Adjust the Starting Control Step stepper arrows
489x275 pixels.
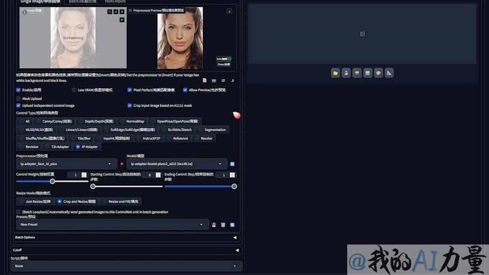158,175
